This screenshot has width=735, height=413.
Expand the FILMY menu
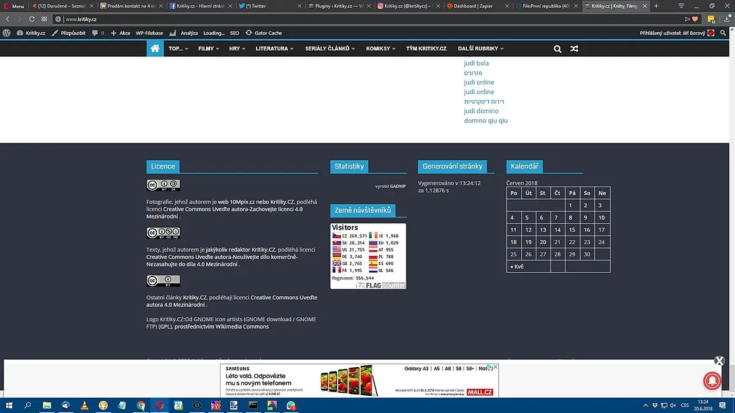(x=209, y=49)
